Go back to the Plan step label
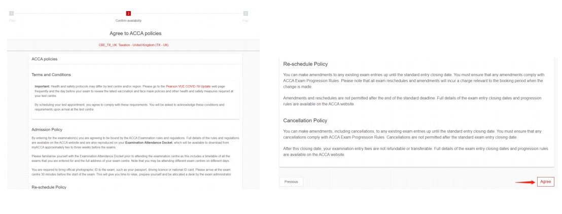Screen dimensions: 562x214 tap(12, 21)
